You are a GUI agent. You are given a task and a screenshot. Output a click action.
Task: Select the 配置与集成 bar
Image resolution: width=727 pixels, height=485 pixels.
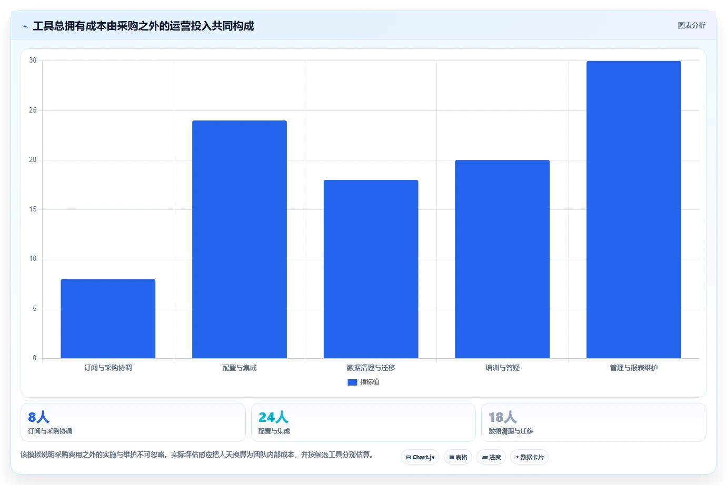tap(240, 239)
